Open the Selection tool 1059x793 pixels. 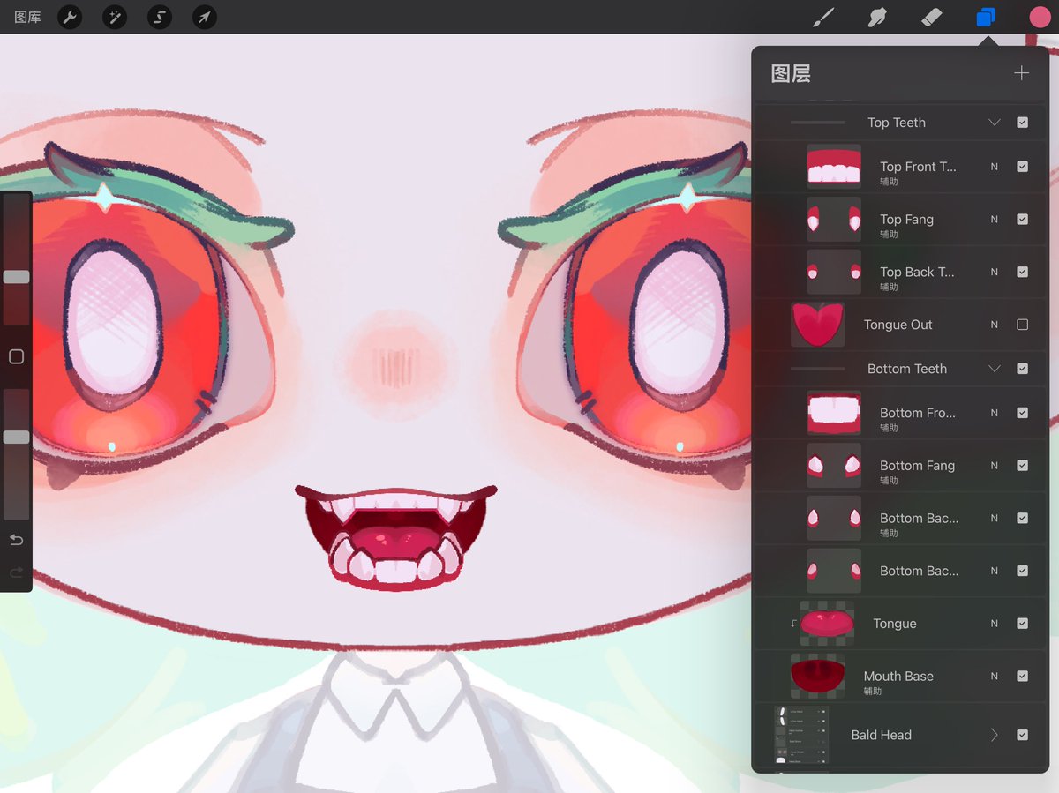click(x=159, y=17)
